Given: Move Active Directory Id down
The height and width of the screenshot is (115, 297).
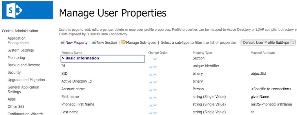Looking at the screenshot, I should (155, 83).
